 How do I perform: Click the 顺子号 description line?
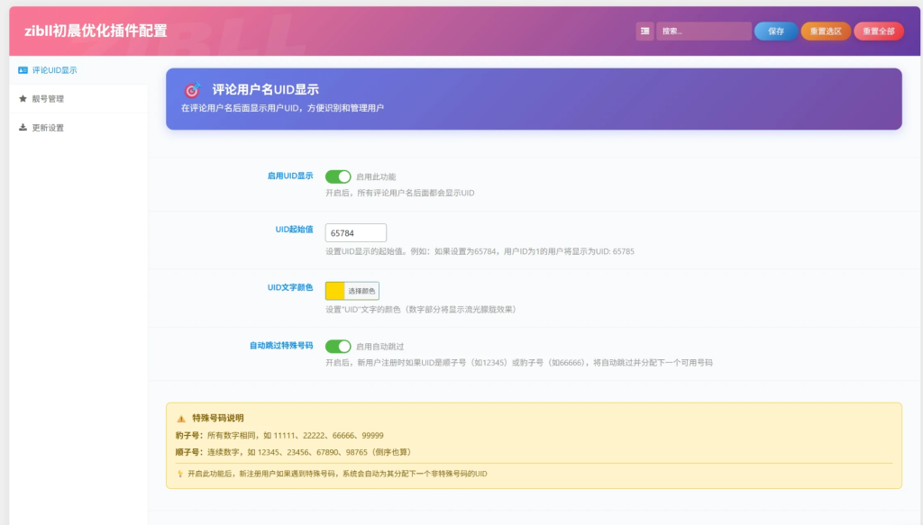point(293,452)
